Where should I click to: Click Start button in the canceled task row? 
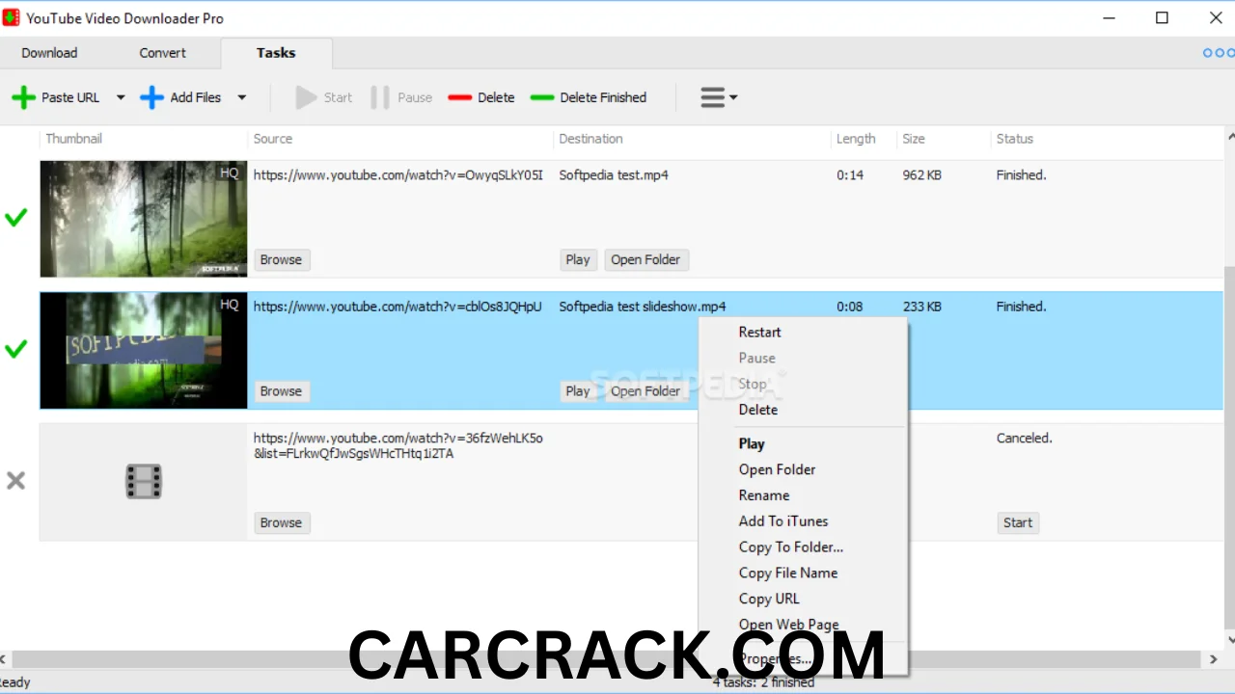click(1018, 522)
